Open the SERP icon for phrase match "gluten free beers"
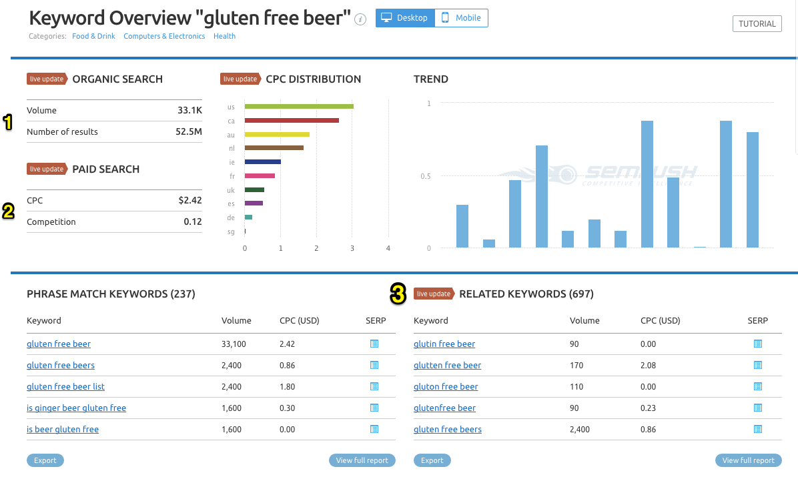 (374, 365)
